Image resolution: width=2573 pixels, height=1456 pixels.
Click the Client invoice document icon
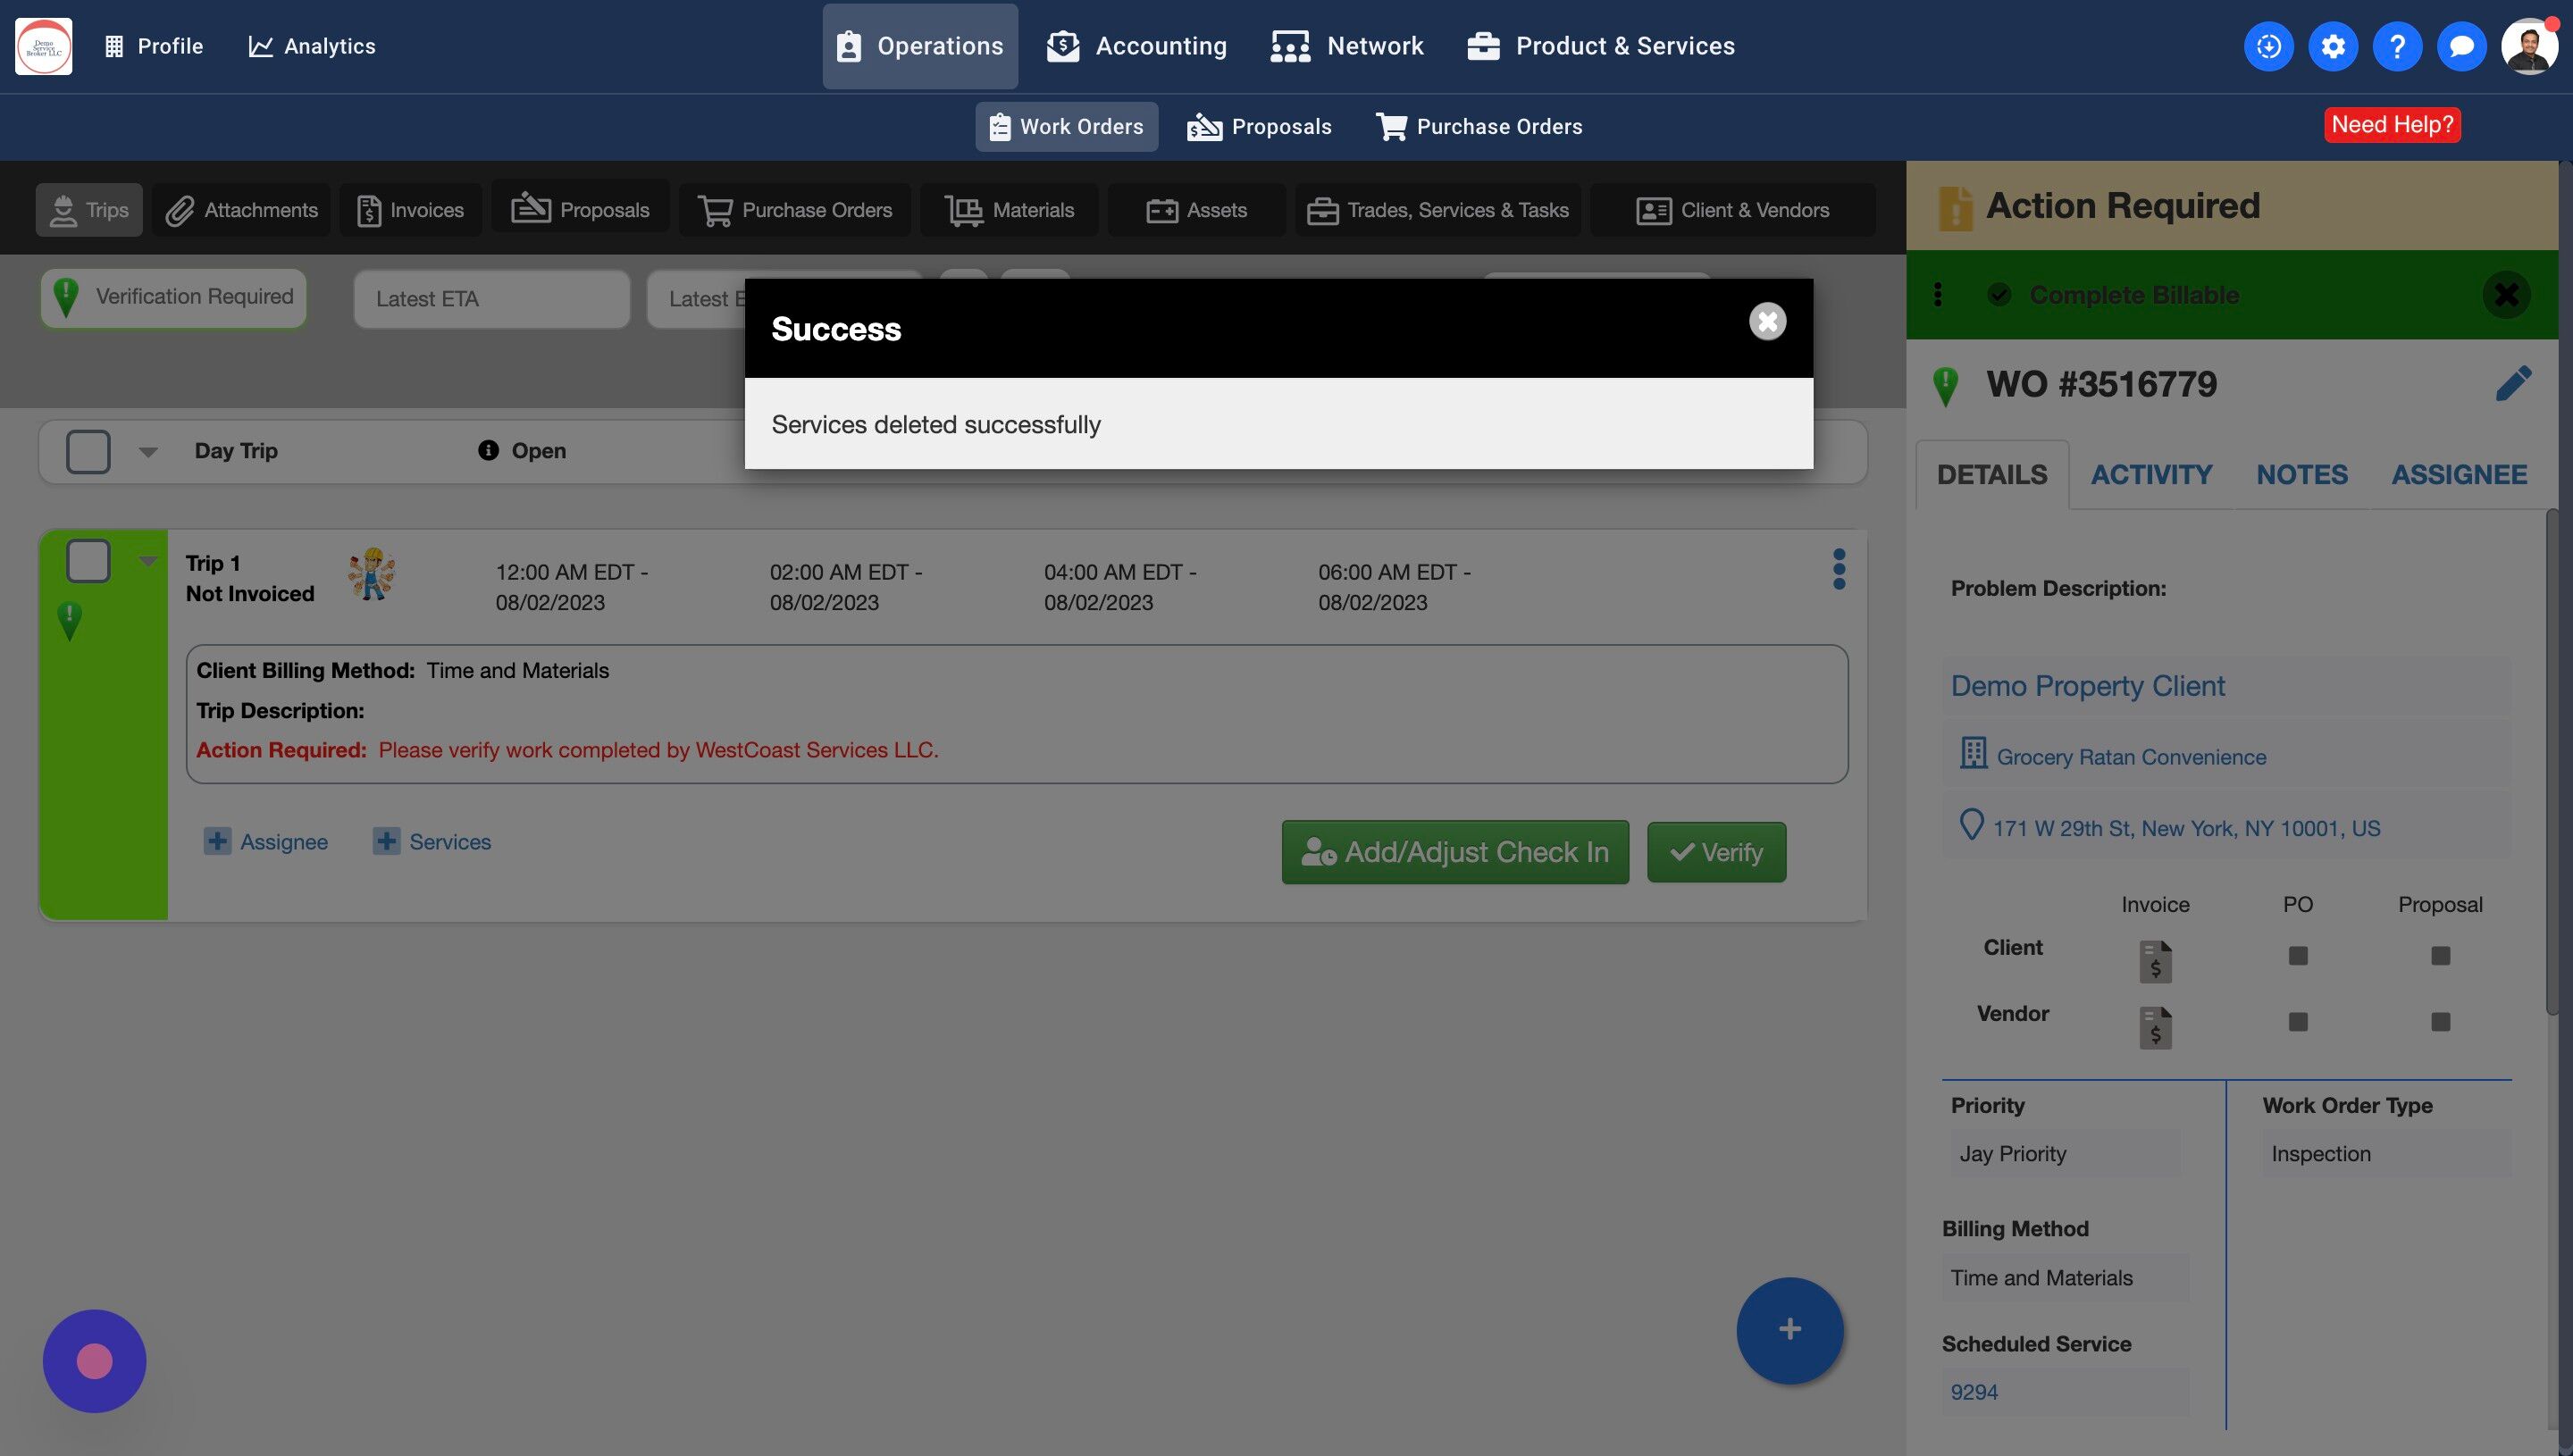2155,961
